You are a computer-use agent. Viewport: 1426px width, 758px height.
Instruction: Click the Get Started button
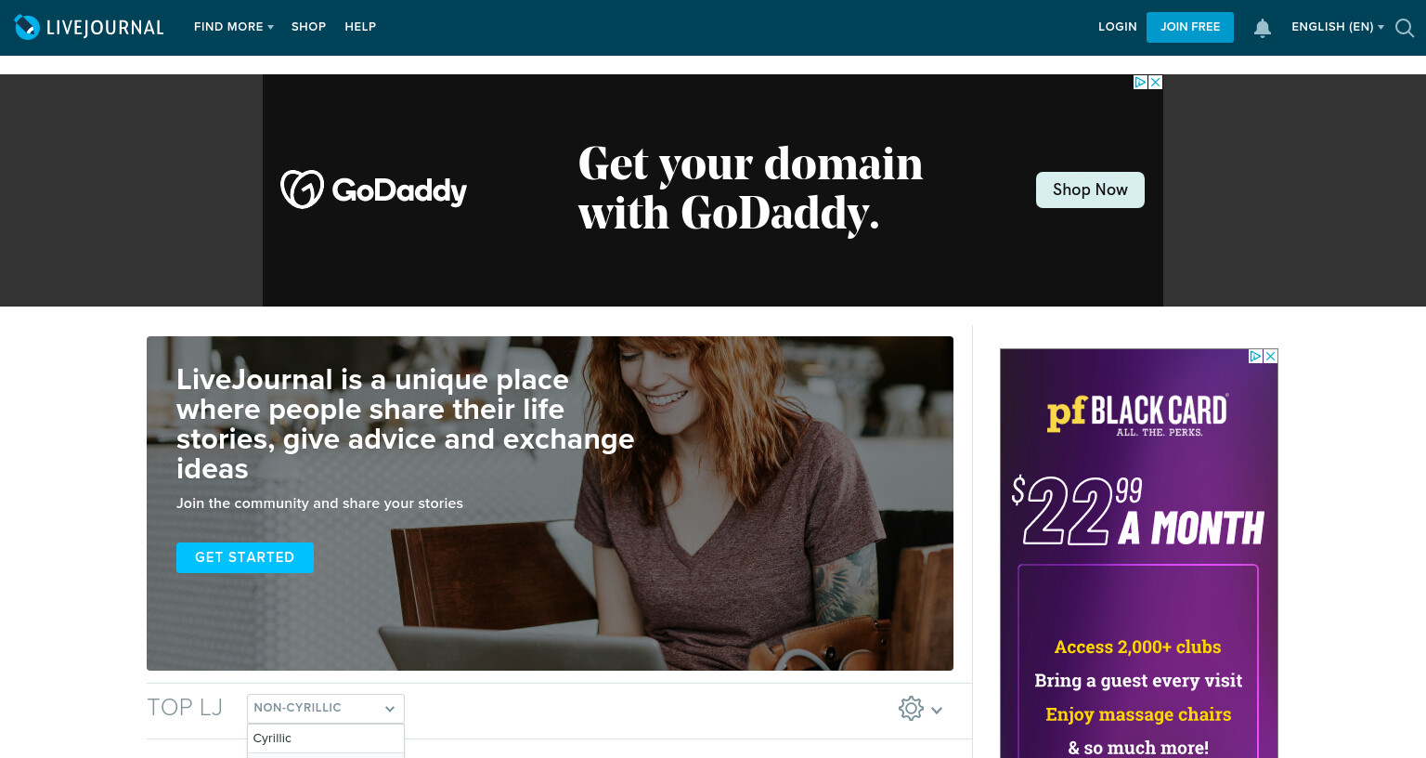click(x=245, y=557)
